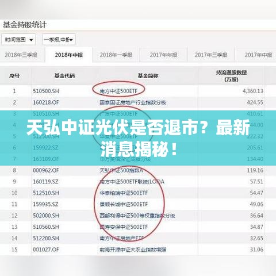
Task: Open fund 南方中证房地产ETF
Action: click(122, 238)
